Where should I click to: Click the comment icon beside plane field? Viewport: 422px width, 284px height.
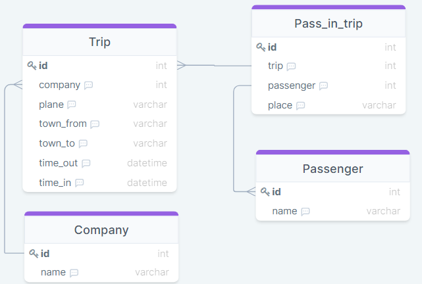72,105
